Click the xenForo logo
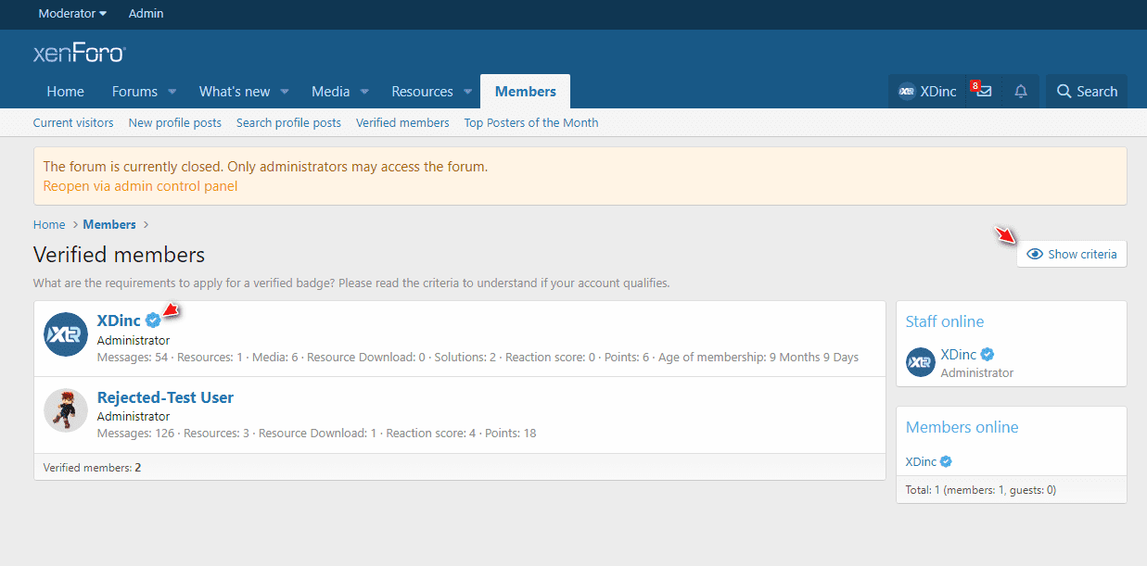This screenshot has width=1147, height=566. (x=80, y=54)
